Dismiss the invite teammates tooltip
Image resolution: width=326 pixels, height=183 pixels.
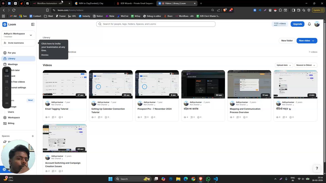[x=45, y=55]
